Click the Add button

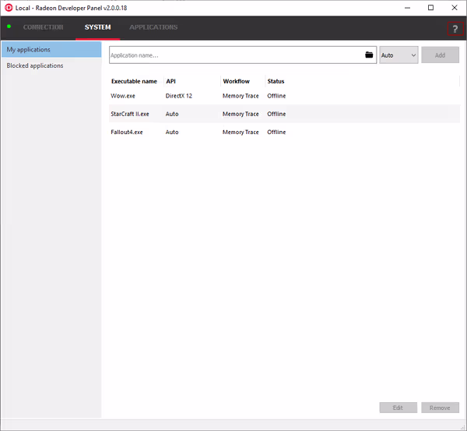coord(440,55)
